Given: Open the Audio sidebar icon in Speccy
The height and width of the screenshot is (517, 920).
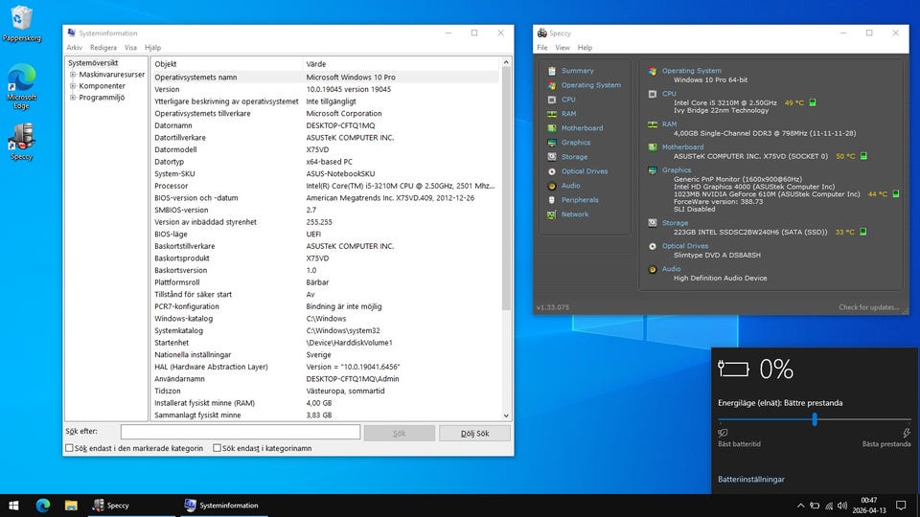Looking at the screenshot, I should [x=552, y=186].
